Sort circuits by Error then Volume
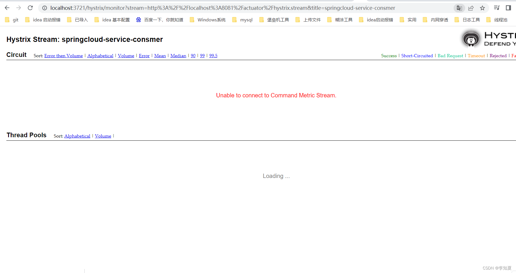 coord(64,56)
